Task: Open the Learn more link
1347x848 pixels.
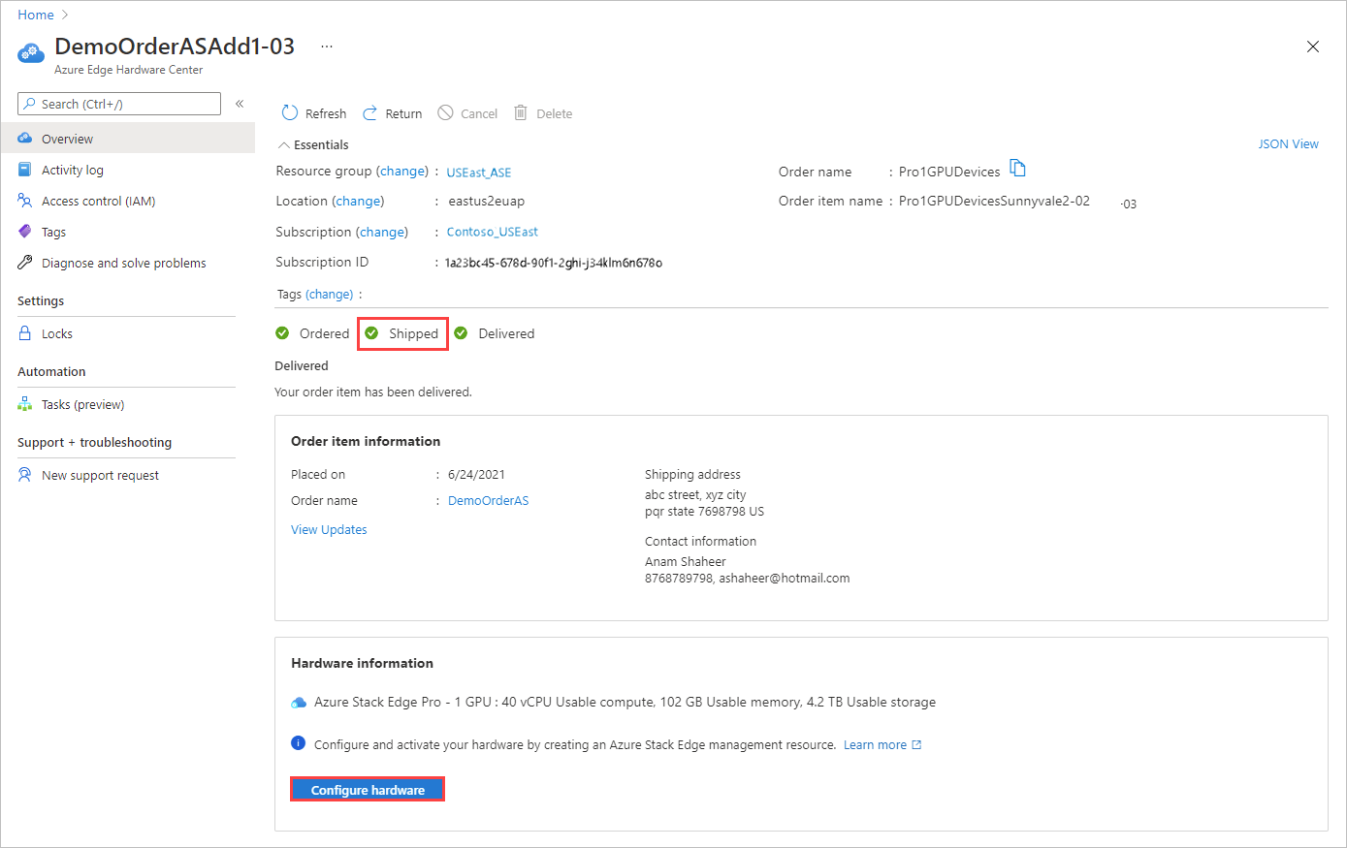Action: (875, 744)
